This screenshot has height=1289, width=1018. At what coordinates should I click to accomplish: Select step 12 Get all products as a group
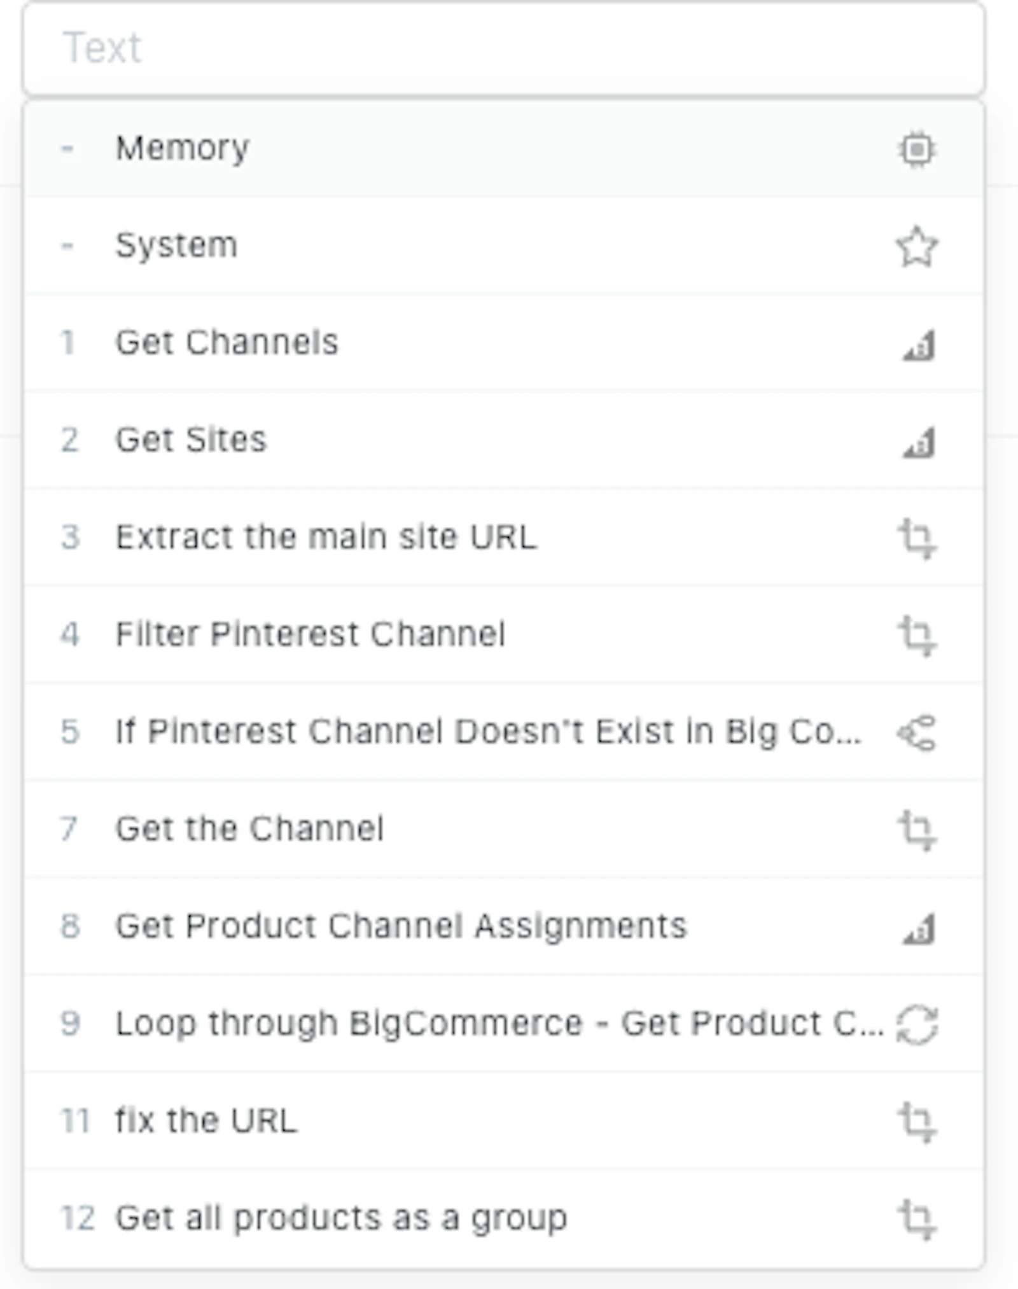click(x=504, y=1218)
